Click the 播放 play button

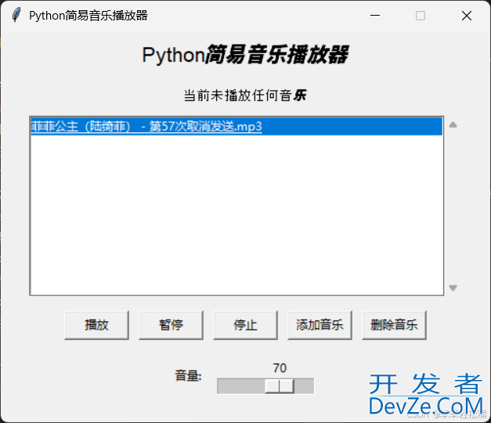96,325
